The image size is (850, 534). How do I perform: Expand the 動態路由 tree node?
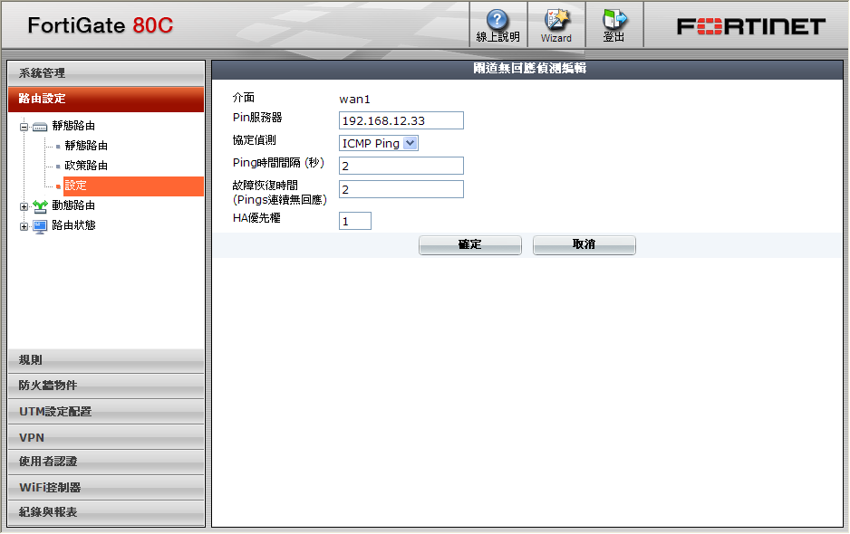[x=24, y=207]
